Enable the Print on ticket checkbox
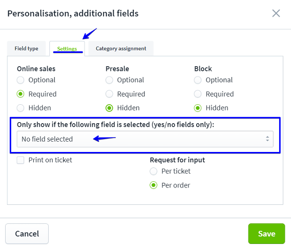Image resolution: width=291 pixels, height=248 pixels. pyautogui.click(x=20, y=160)
